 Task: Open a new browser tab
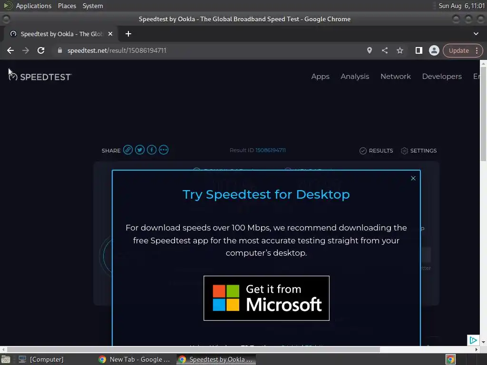tap(128, 34)
